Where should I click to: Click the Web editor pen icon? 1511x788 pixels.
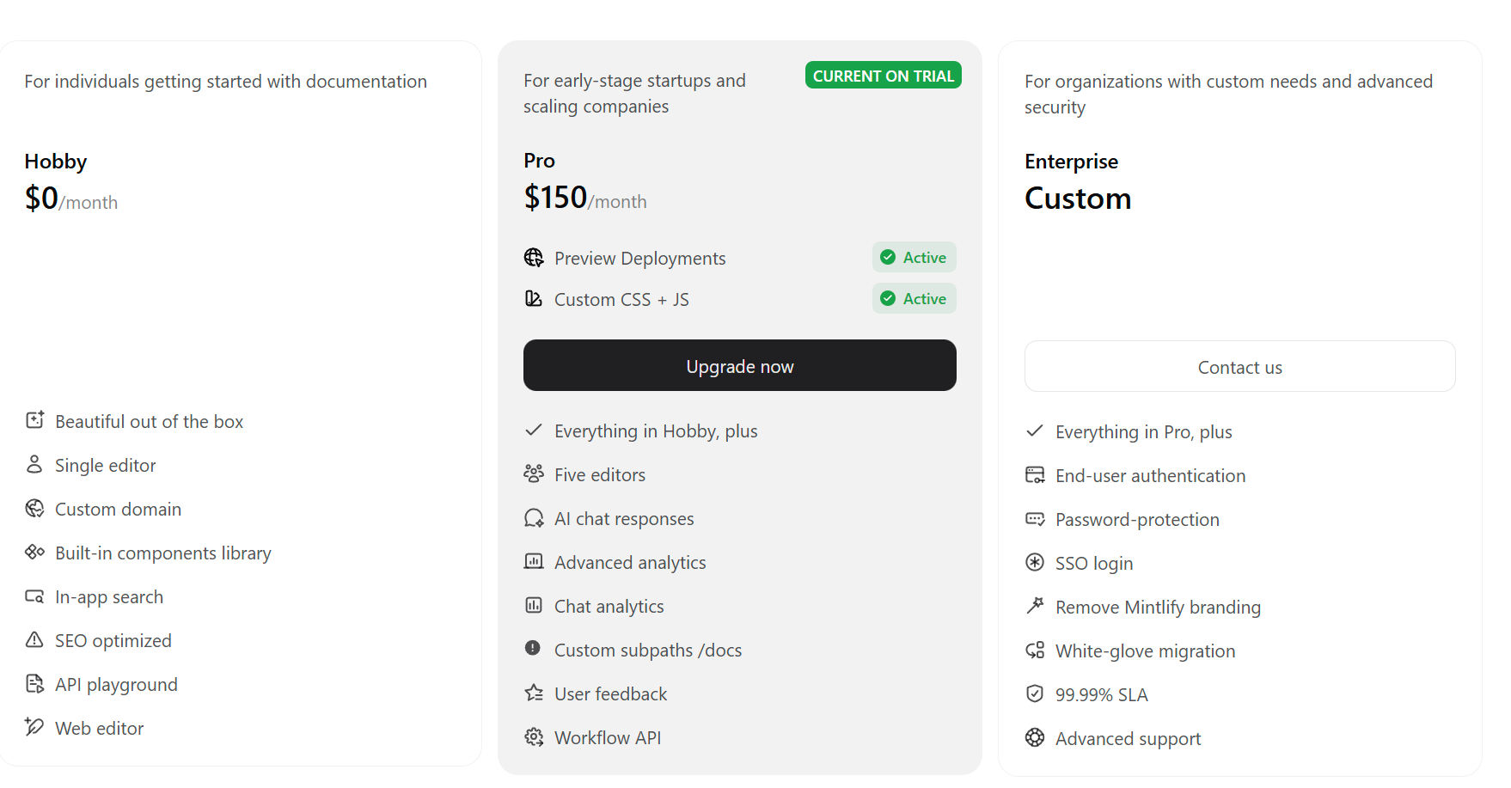point(34,727)
